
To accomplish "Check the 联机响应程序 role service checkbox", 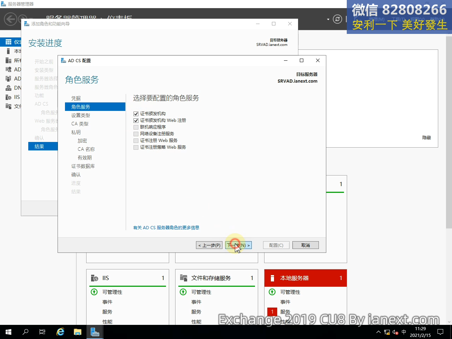I will [x=136, y=127].
